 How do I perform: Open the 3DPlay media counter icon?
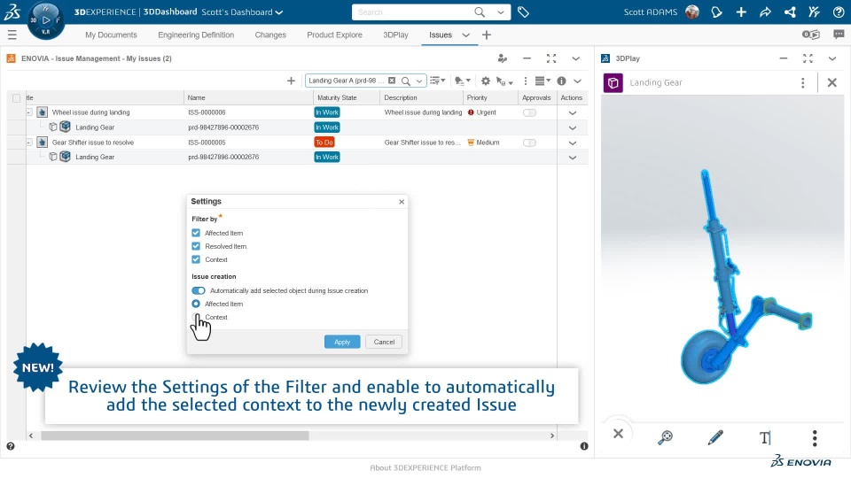811,35
